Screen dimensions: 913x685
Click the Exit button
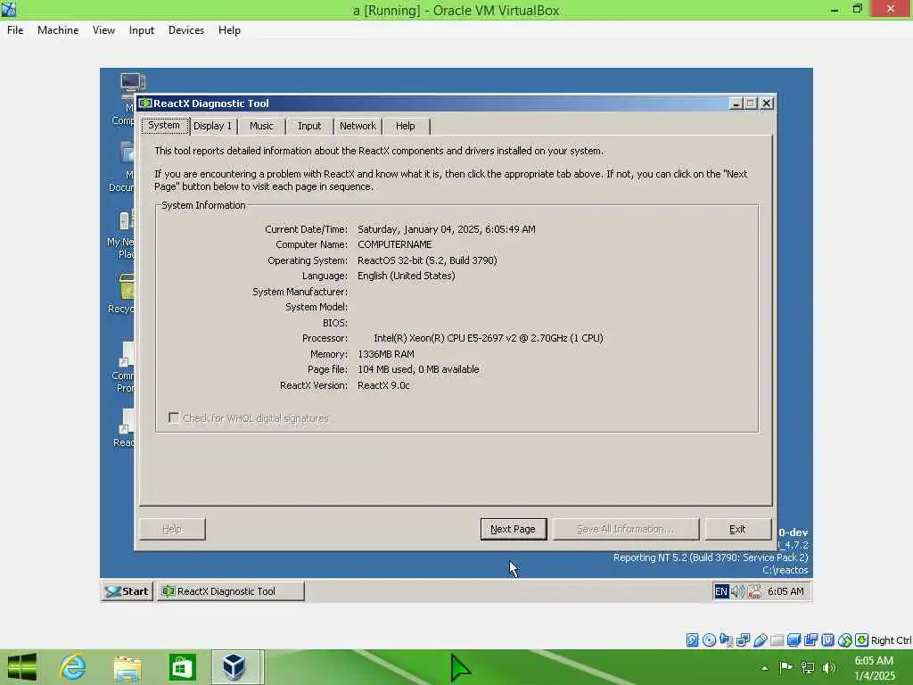click(x=737, y=529)
